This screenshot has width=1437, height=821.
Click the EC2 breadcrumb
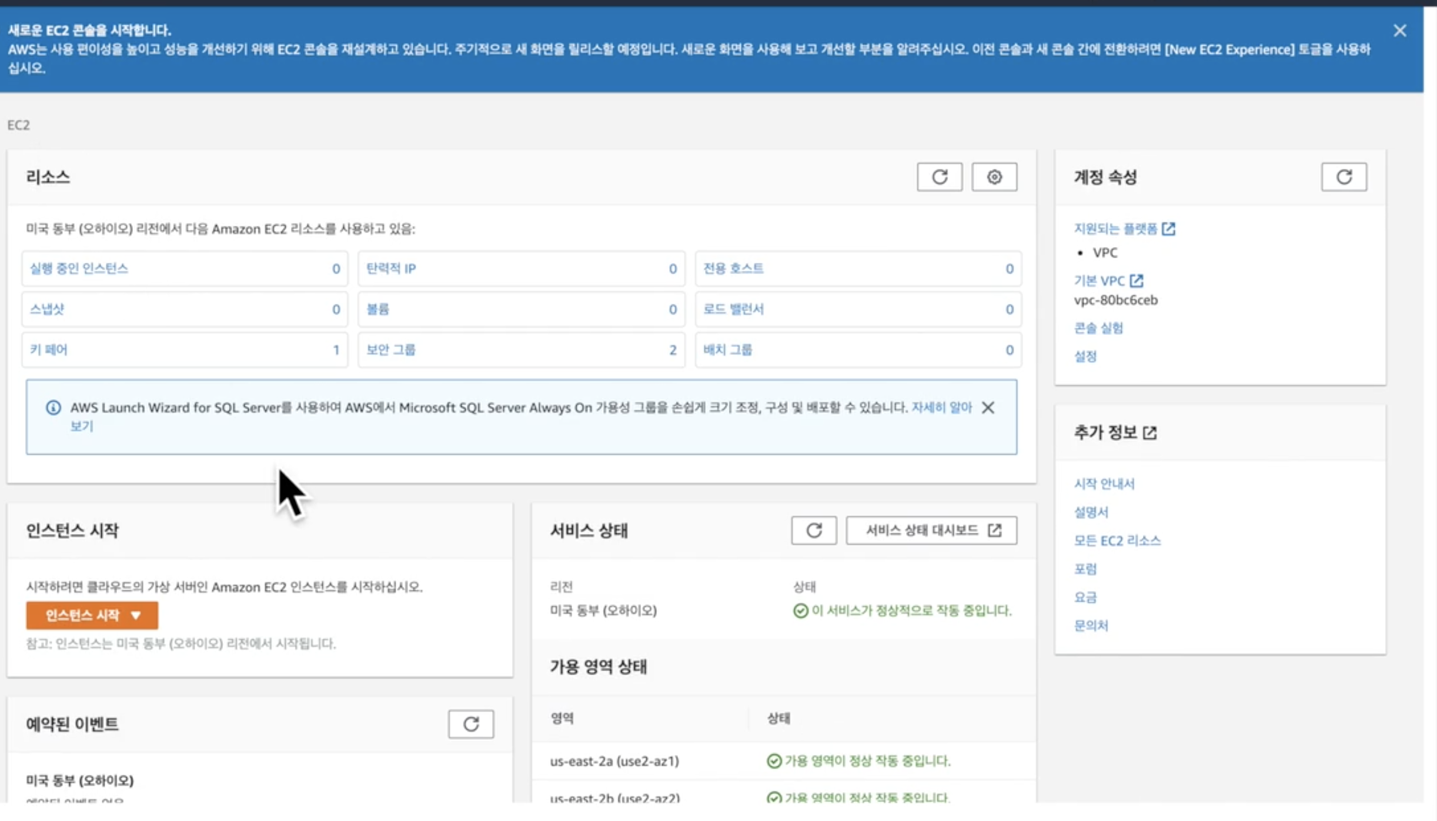point(18,125)
